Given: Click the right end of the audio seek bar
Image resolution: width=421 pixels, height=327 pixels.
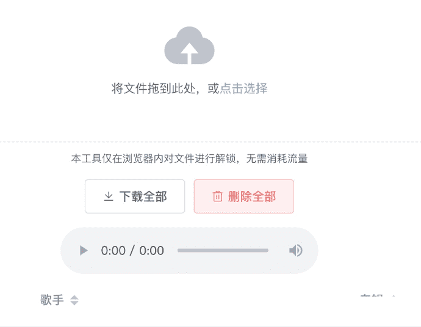Looking at the screenshot, I should click(x=267, y=251).
